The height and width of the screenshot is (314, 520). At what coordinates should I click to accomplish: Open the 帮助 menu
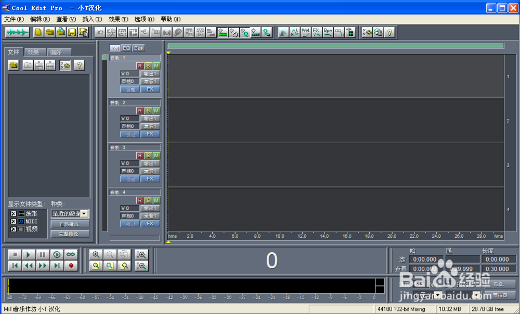(171, 19)
